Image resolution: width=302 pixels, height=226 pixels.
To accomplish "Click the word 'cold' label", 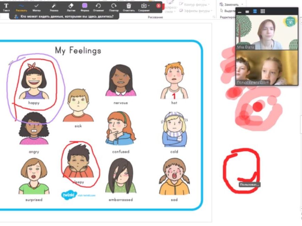I will click(174, 151).
